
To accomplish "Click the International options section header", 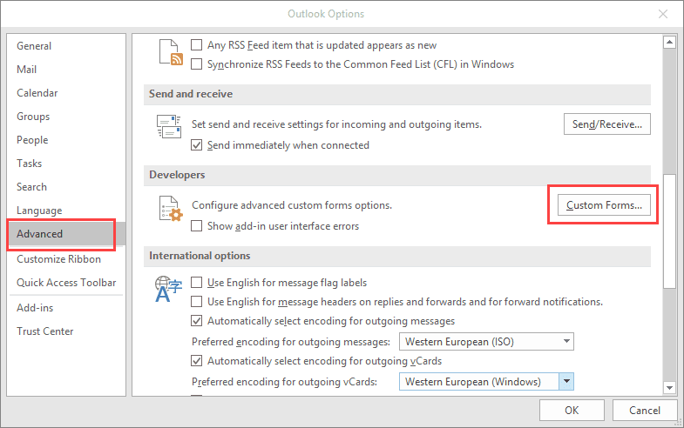I will [x=397, y=256].
